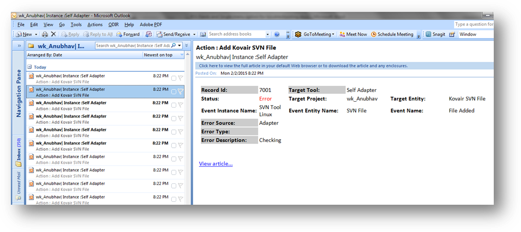The width and height of the screenshot is (521, 232).
Task: Click the Meet Now button
Action: point(353,34)
